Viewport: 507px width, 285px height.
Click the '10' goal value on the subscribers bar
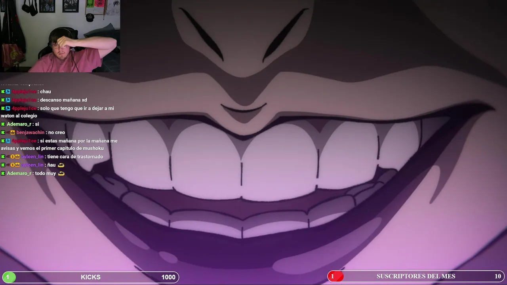tap(498, 276)
